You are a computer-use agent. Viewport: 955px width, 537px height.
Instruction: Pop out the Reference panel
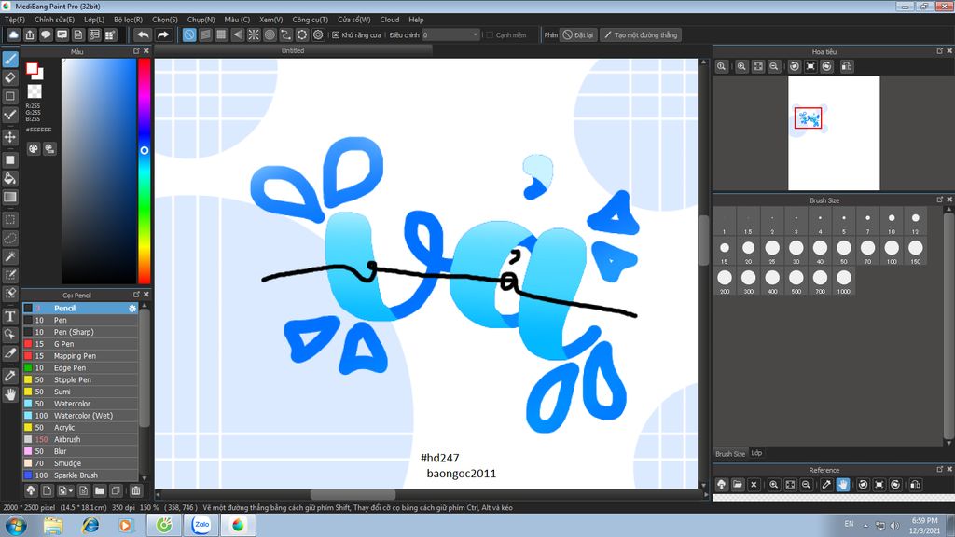(x=940, y=470)
